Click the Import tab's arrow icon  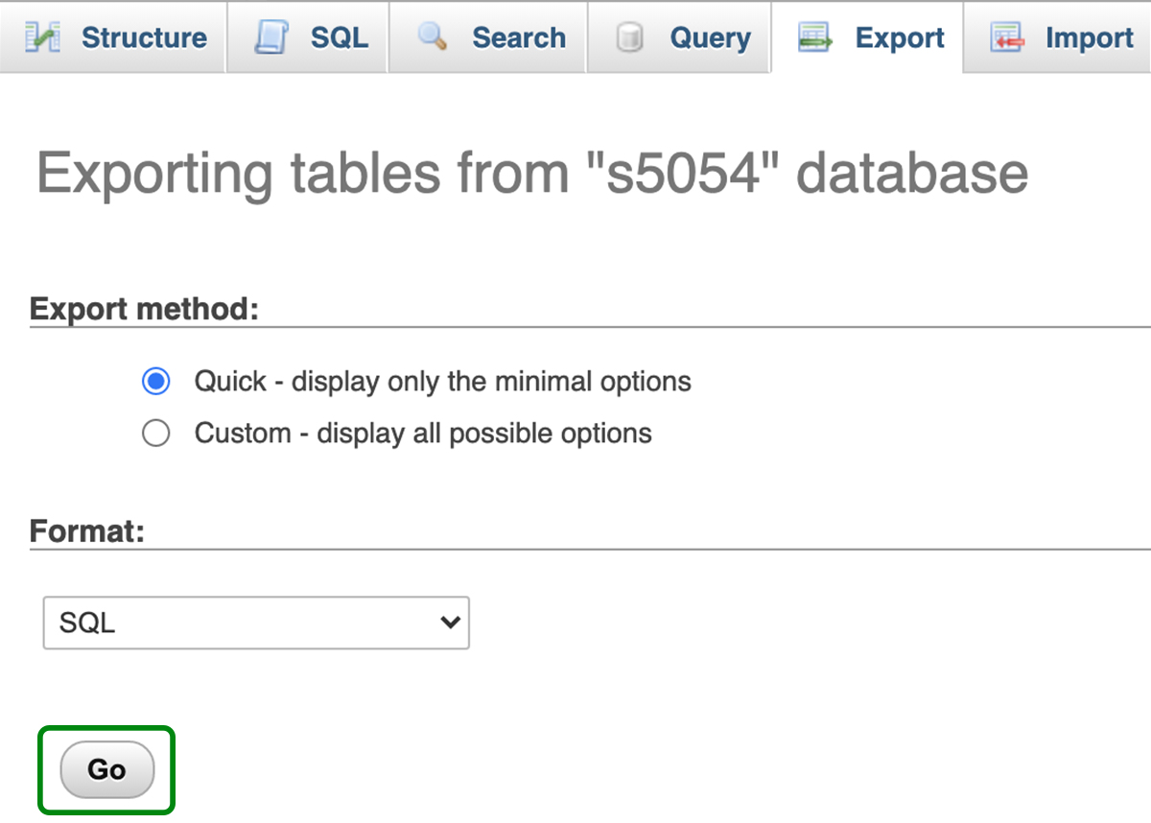tap(1007, 37)
